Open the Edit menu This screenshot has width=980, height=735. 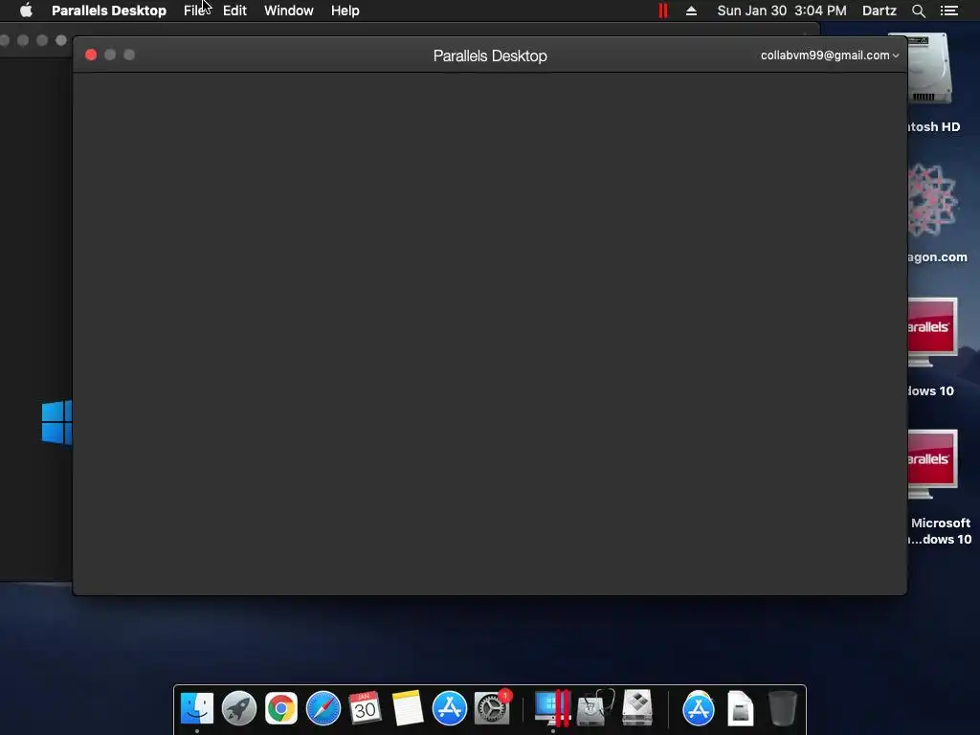click(x=235, y=11)
